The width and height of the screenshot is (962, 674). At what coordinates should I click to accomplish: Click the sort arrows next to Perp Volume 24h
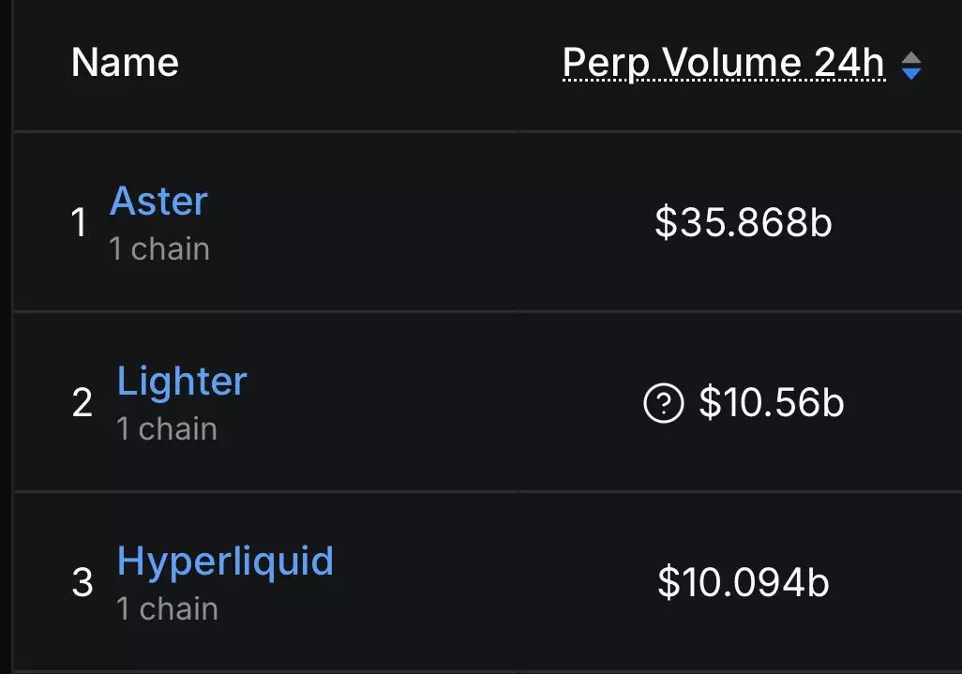click(911, 66)
